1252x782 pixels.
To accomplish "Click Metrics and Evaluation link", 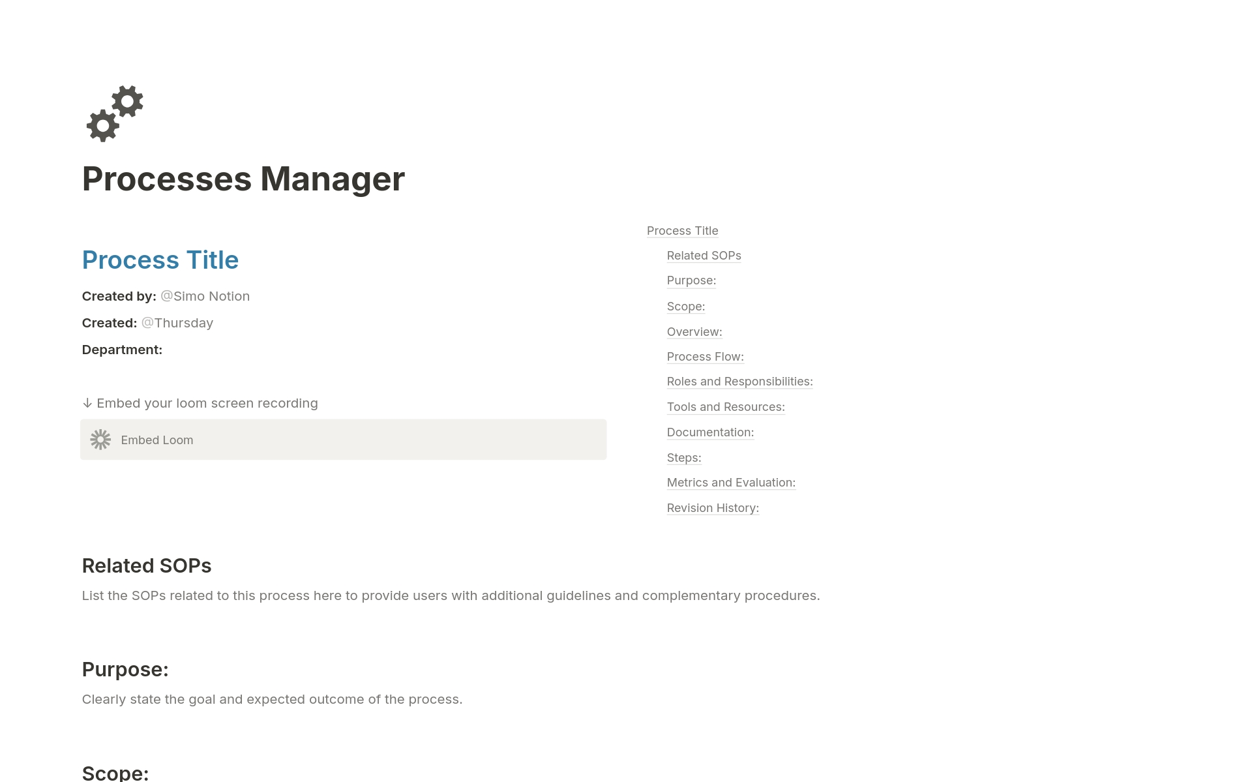I will tap(731, 483).
